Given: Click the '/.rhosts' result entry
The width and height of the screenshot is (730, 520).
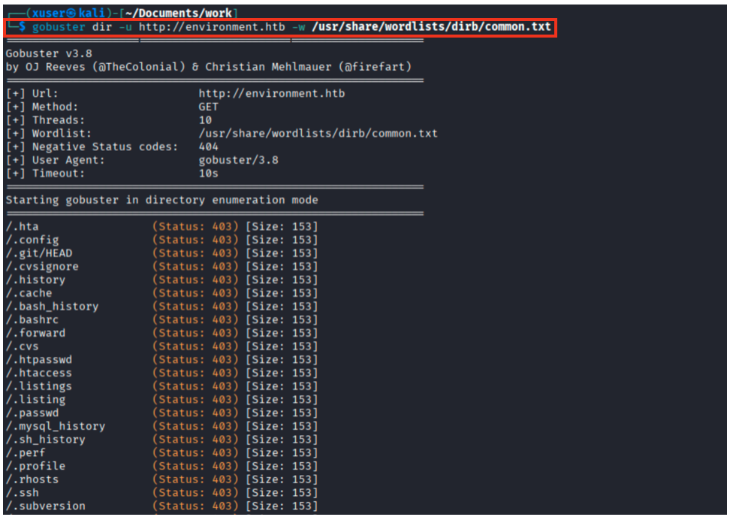Looking at the screenshot, I should click(32, 479).
